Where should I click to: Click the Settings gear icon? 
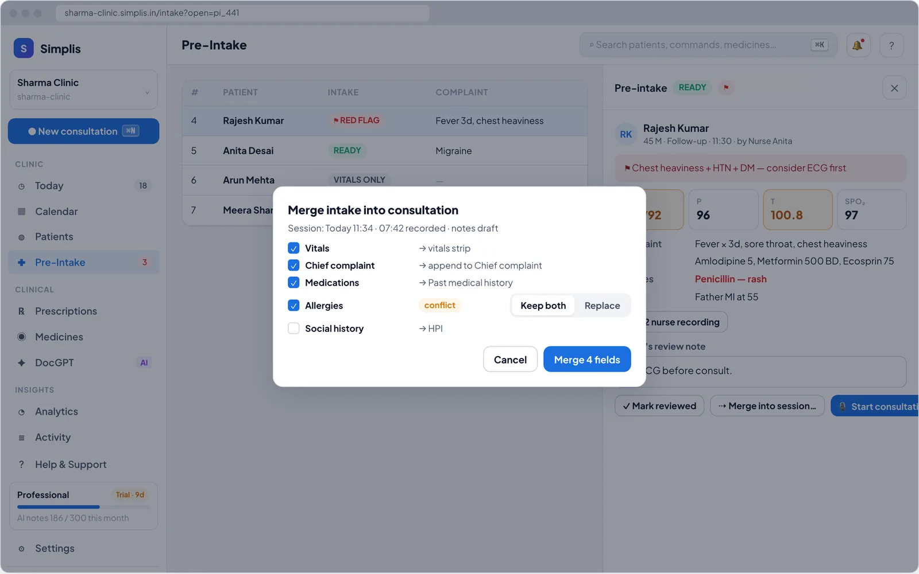tap(22, 549)
